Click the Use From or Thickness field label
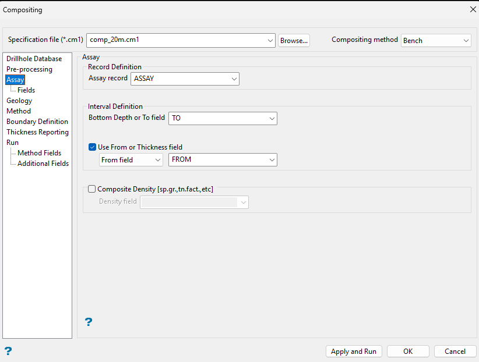This screenshot has height=362, width=479. pos(140,147)
